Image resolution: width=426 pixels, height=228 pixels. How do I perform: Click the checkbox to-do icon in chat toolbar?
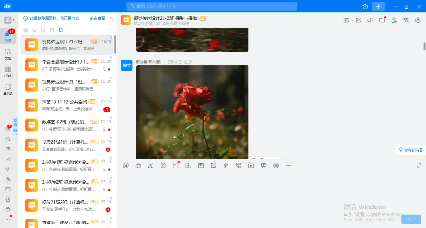pyautogui.click(x=213, y=166)
